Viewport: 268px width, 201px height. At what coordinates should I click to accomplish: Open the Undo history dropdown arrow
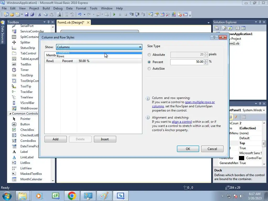pyautogui.click(x=85, y=15)
